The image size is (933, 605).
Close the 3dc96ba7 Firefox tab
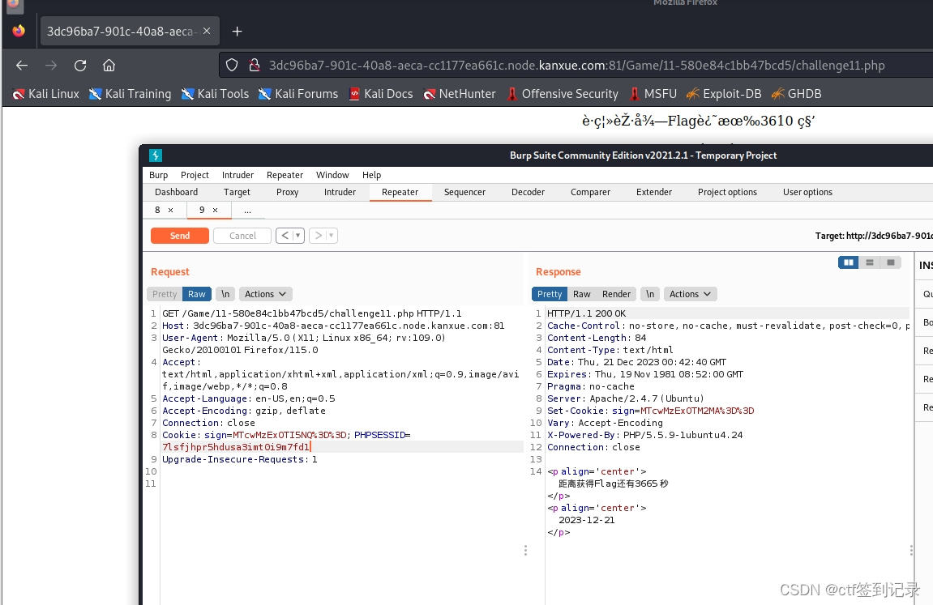[x=207, y=31]
